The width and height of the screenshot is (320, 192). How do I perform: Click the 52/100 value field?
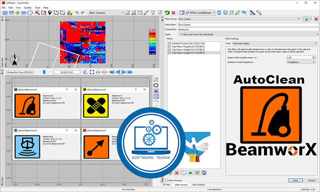click(x=67, y=72)
